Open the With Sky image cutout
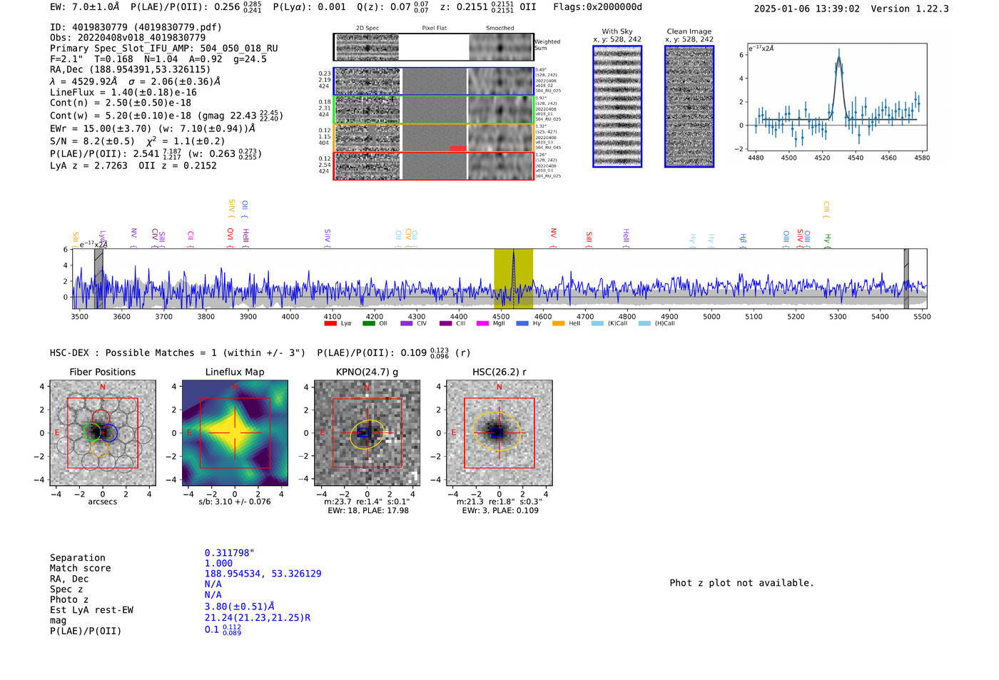Image resolution: width=999 pixels, height=680 pixels. coord(617,106)
